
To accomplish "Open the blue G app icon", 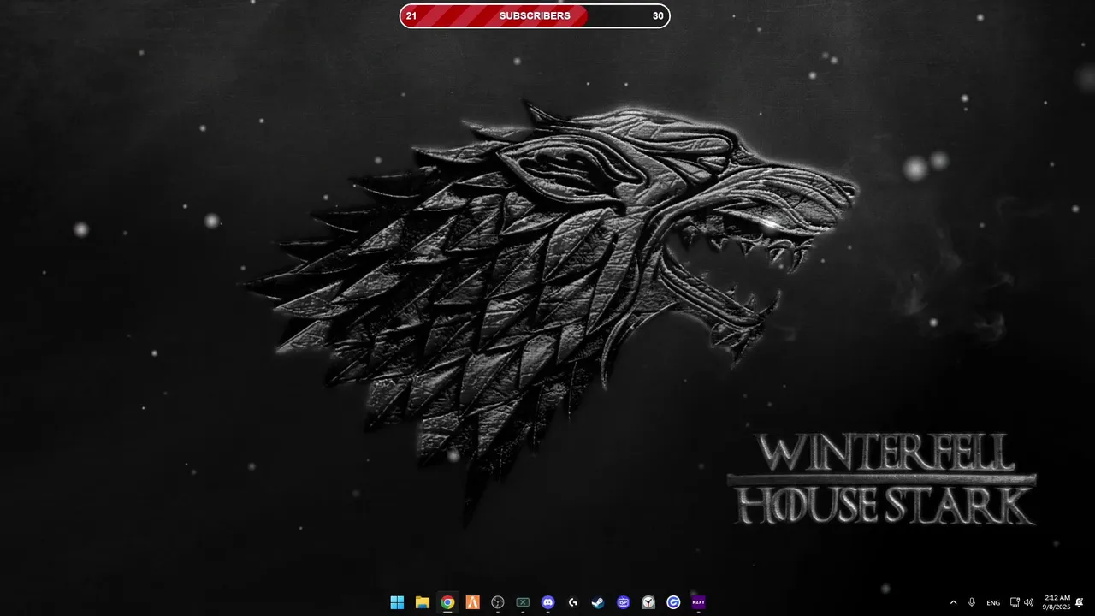I will (673, 602).
